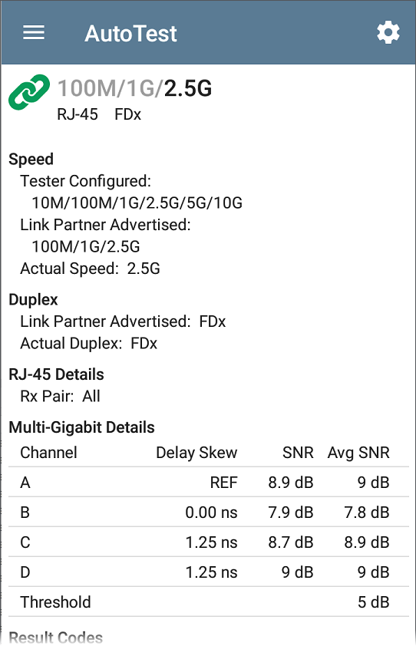Open AutoTest settings gear
The height and width of the screenshot is (646, 416).
point(388,33)
